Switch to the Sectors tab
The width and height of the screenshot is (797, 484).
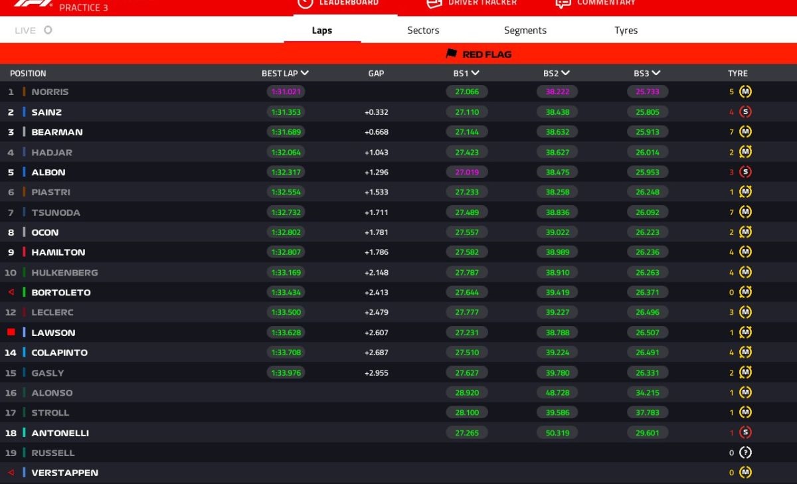pyautogui.click(x=423, y=31)
